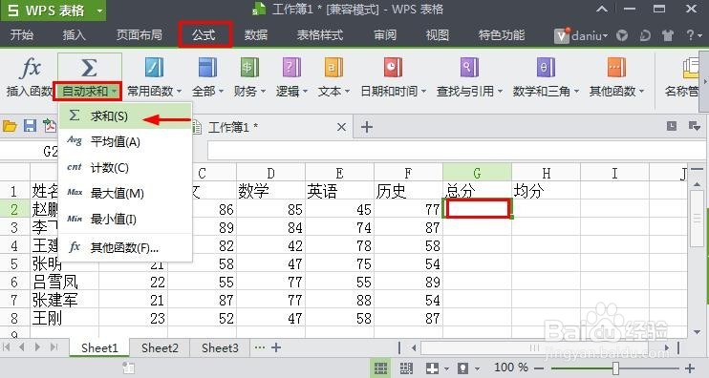Close the 工作簿1 document tab
Image resolution: width=709 pixels, height=378 pixels.
(x=341, y=127)
